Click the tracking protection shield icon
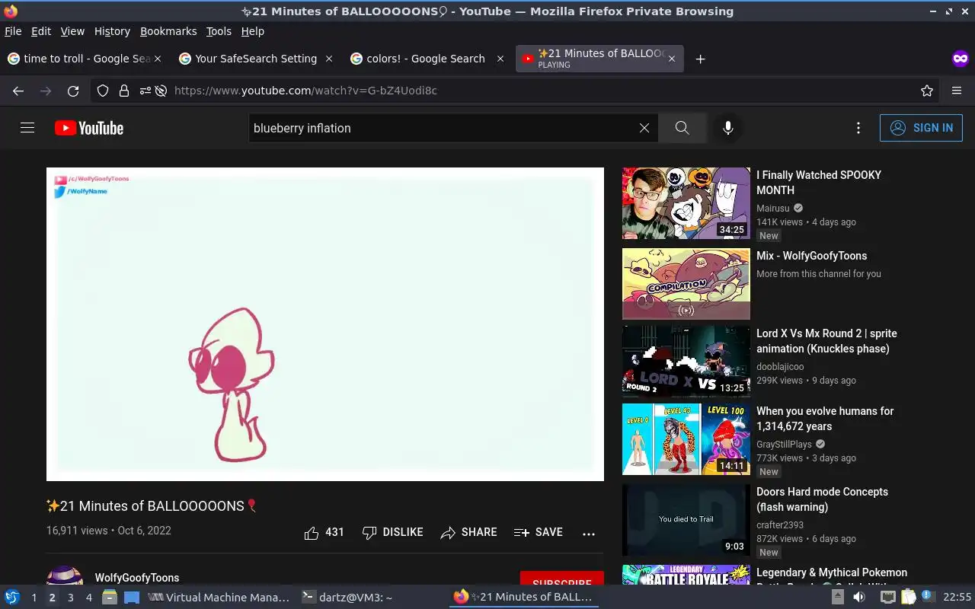 (x=103, y=91)
